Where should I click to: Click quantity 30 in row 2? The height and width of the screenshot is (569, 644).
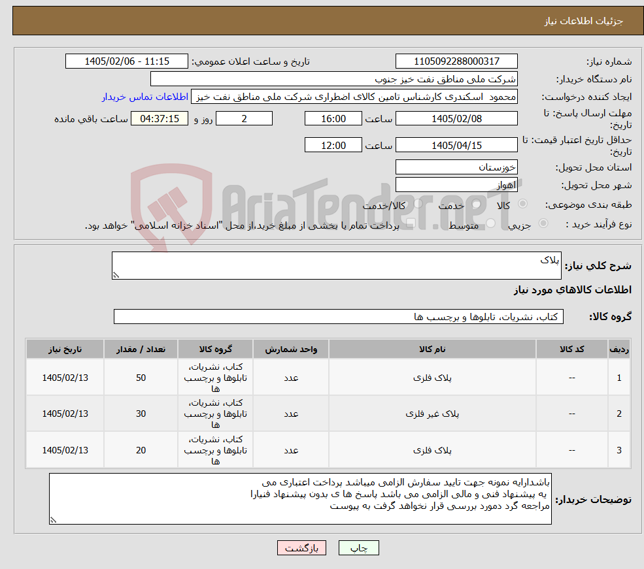coord(141,414)
